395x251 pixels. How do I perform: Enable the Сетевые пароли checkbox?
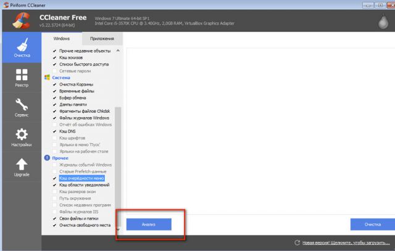pyautogui.click(x=55, y=71)
